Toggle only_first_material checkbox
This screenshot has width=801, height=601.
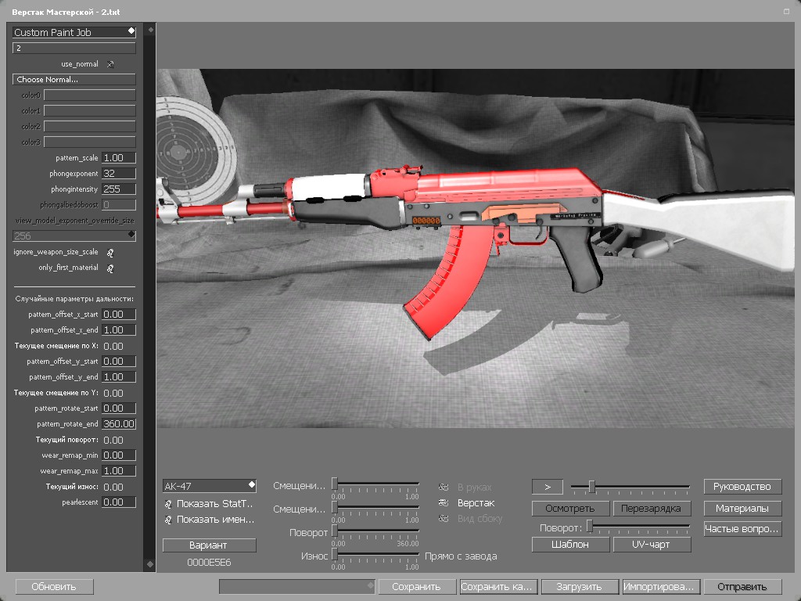[110, 268]
